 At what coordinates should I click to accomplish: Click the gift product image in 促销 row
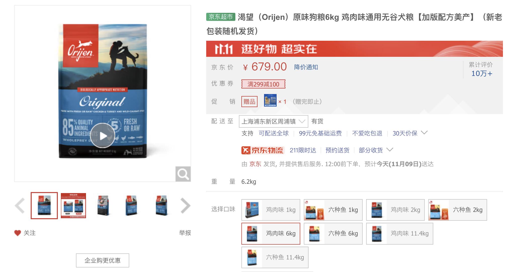[270, 101]
